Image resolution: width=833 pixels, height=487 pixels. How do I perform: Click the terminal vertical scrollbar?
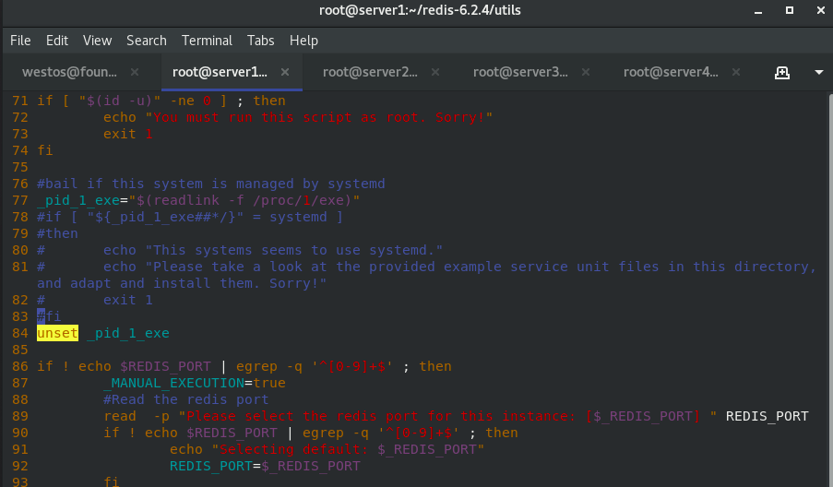tap(830, 290)
